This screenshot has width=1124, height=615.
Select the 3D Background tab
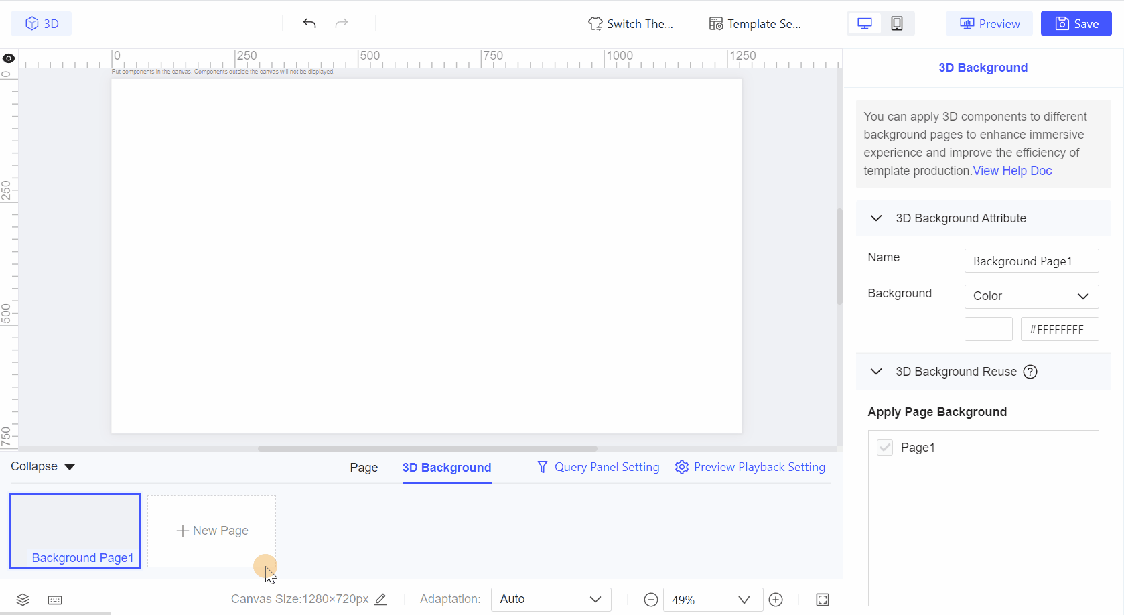click(x=446, y=467)
